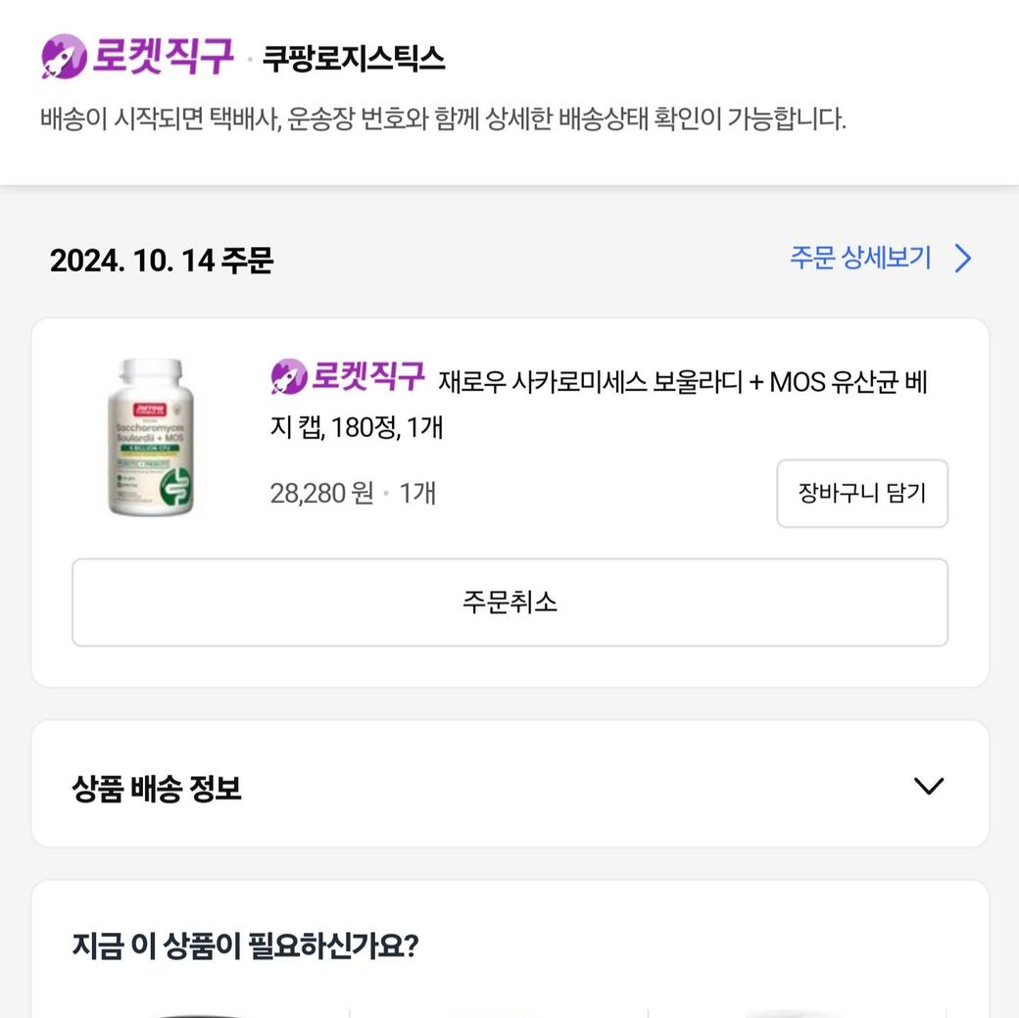1019x1018 pixels.
Task: Select the 쿠팡로지스틱스 carrier label
Action: pos(353,59)
